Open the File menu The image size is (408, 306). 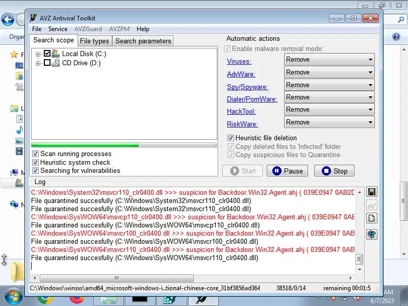point(37,29)
